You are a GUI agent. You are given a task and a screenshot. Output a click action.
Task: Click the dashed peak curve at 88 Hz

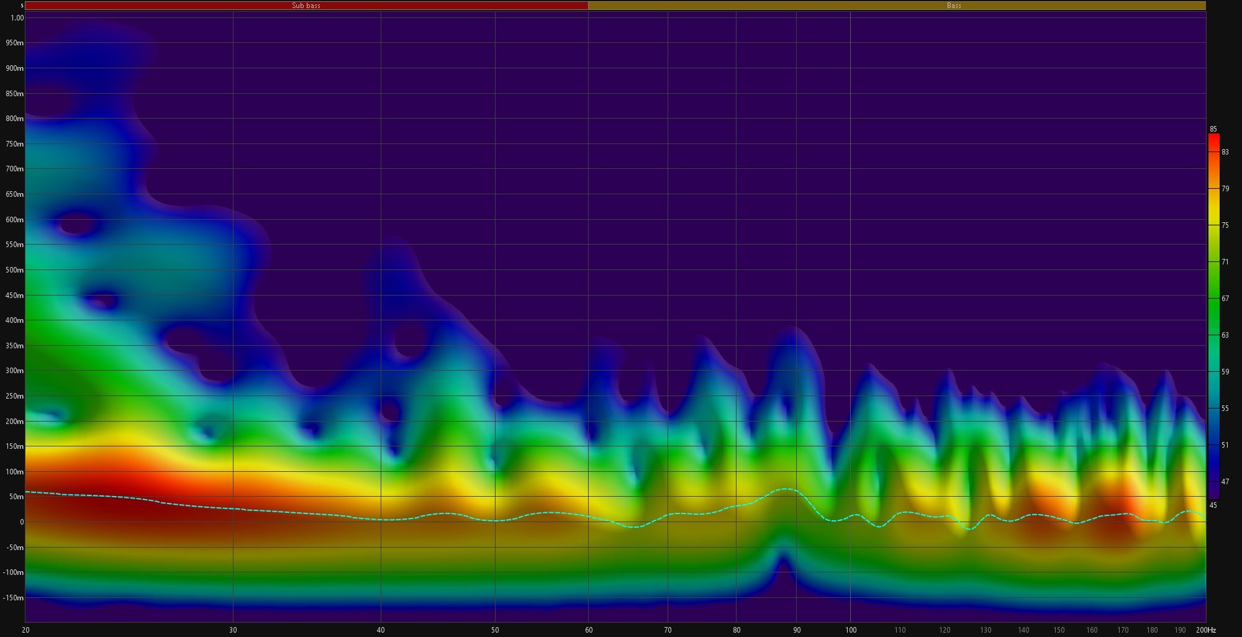pos(786,489)
